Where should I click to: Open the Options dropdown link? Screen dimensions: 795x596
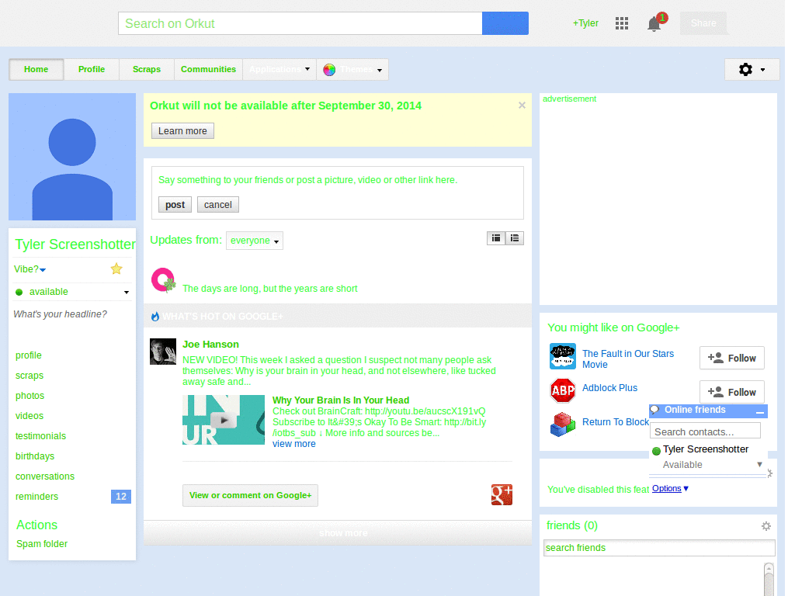(x=670, y=489)
